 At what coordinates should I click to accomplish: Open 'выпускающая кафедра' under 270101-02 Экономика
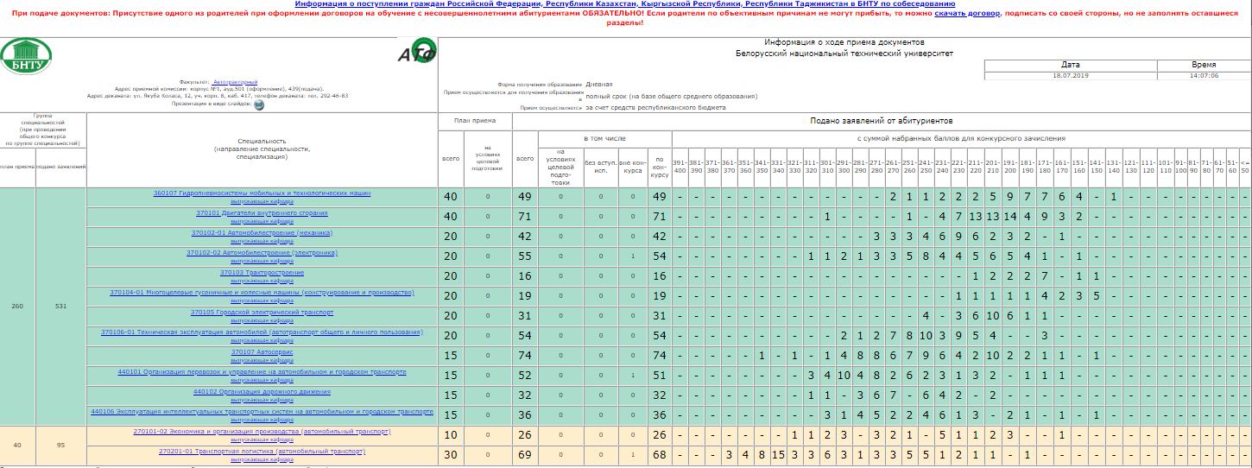click(262, 439)
